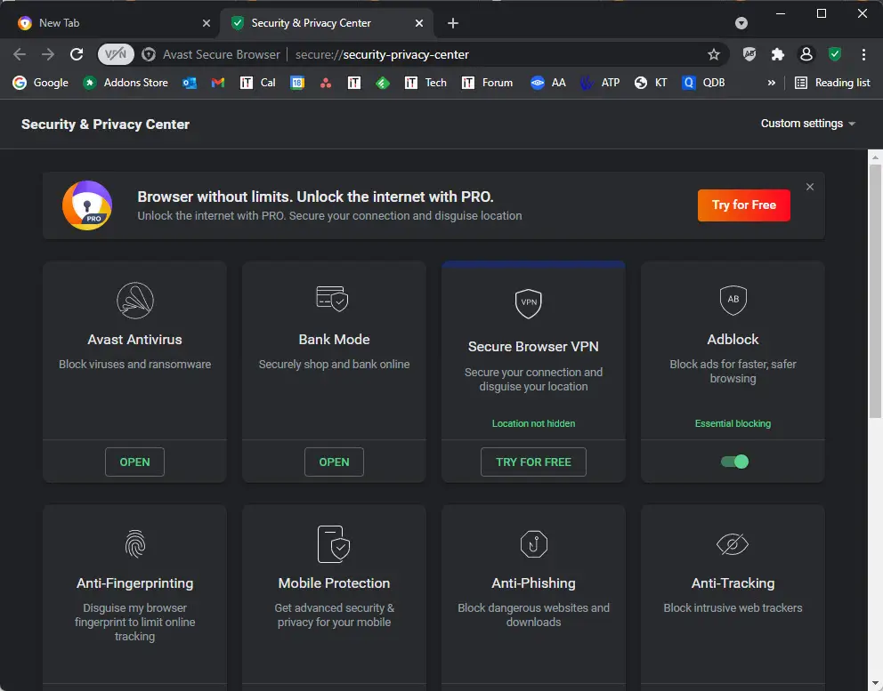Open the Google bookmark

click(41, 83)
